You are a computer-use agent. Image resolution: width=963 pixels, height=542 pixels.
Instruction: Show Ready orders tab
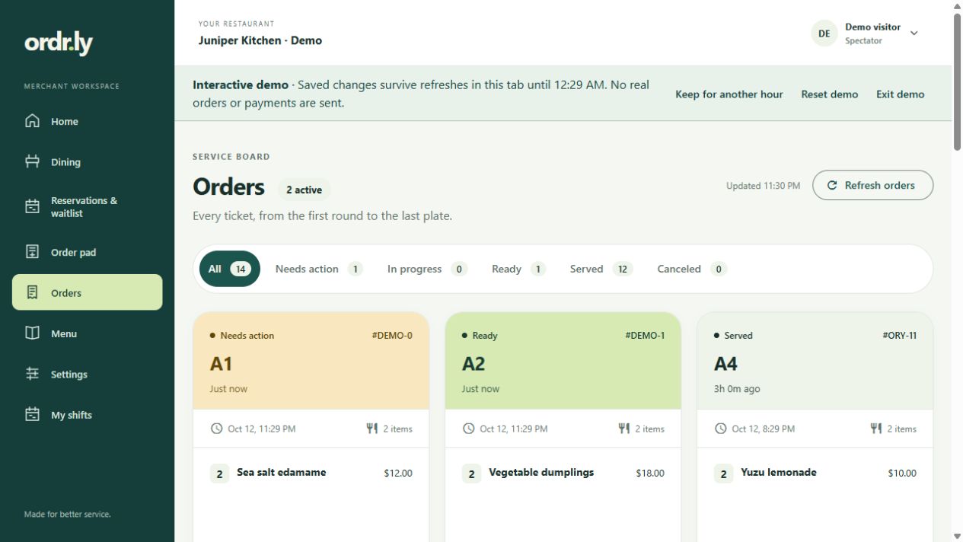coord(518,269)
